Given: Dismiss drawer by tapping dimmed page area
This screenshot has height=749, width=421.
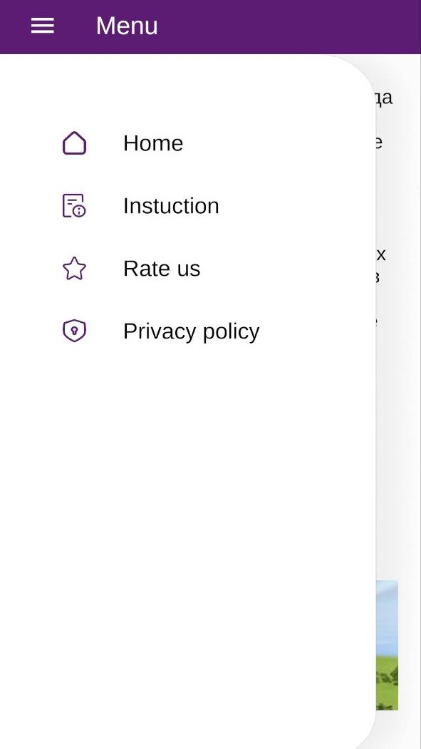Looking at the screenshot, I should coord(399,430).
